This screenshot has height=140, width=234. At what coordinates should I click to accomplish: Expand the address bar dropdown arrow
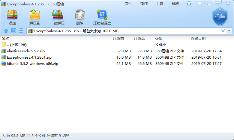tap(229, 31)
